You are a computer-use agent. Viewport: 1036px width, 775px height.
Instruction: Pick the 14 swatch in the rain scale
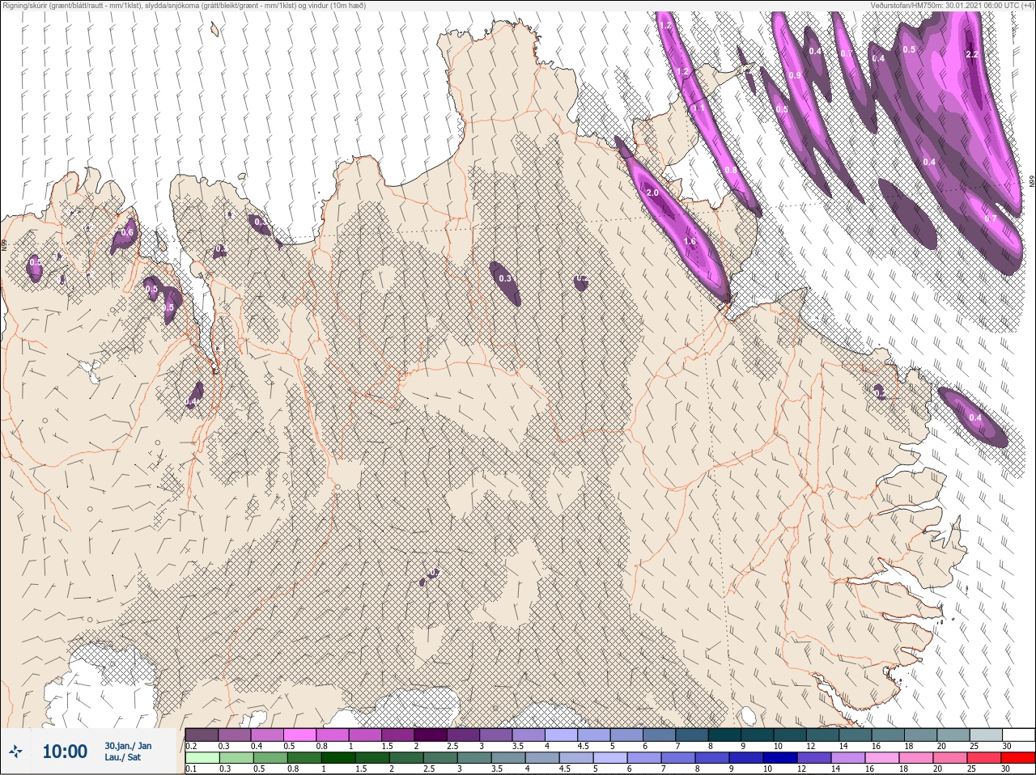[x=847, y=758]
